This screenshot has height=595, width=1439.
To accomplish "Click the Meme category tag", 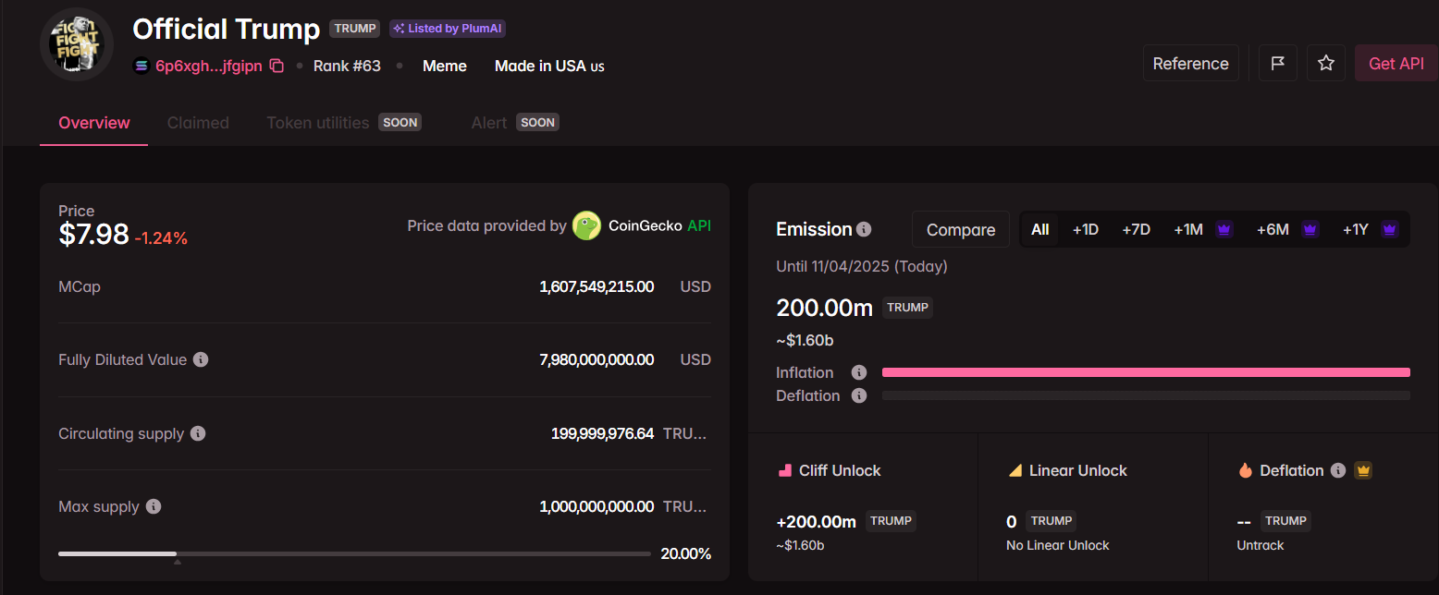I will pyautogui.click(x=445, y=66).
